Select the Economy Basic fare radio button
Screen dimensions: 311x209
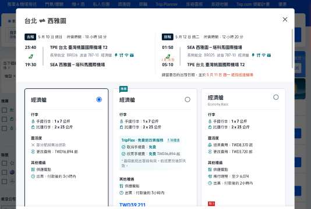click(276, 97)
